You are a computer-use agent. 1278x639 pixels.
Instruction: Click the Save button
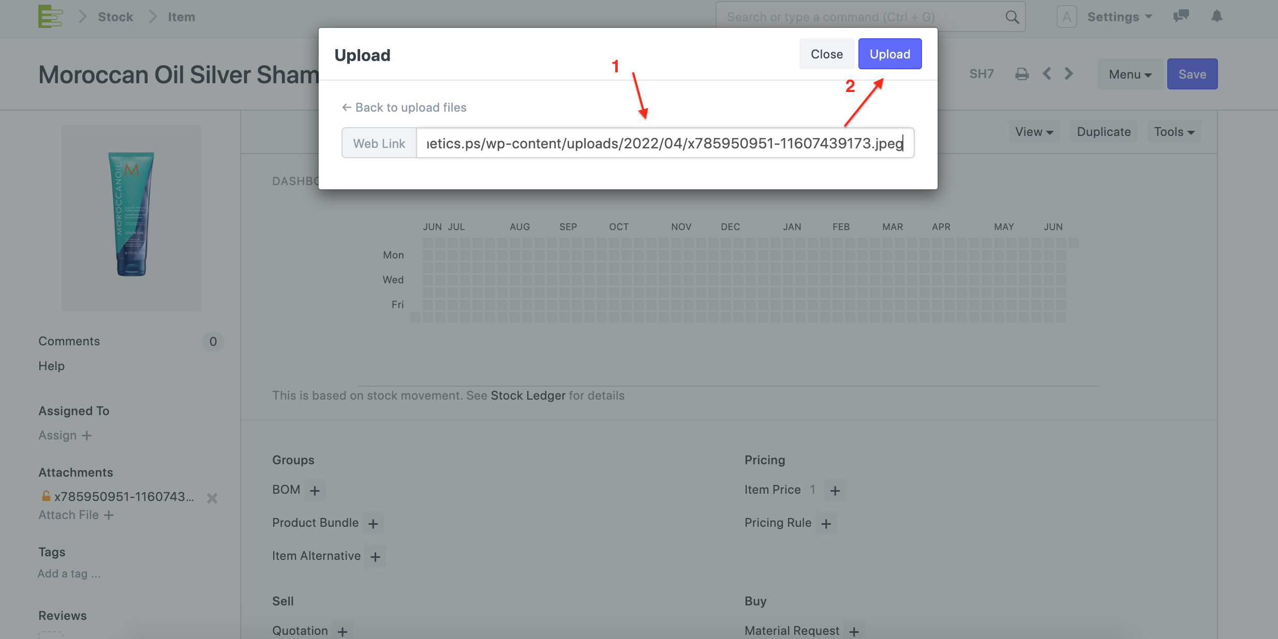pos(1192,74)
